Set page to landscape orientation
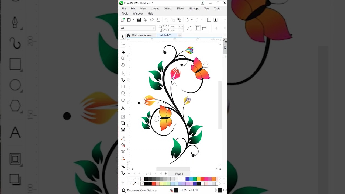This screenshot has width=345, height=194. click(204, 28)
